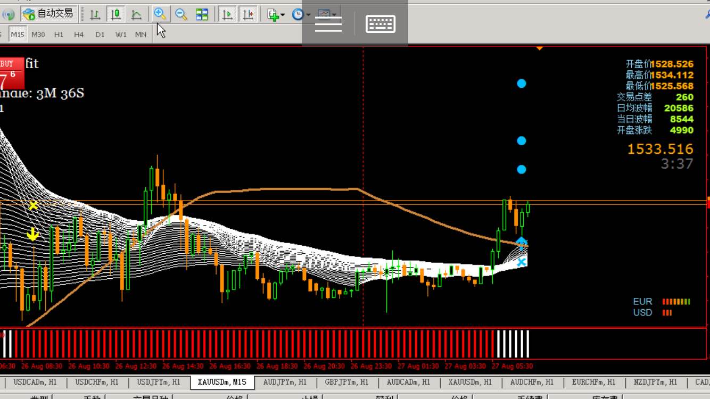Click the EUR strength meter bars
The image size is (710, 399).
(x=676, y=302)
